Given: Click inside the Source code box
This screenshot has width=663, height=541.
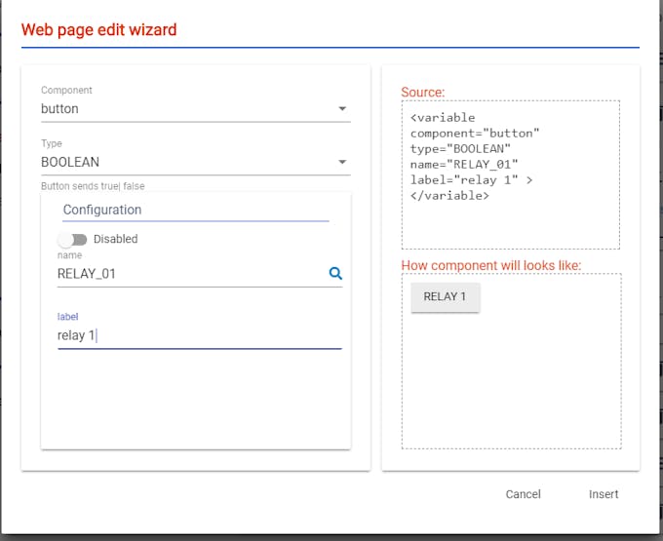Looking at the screenshot, I should 511,175.
